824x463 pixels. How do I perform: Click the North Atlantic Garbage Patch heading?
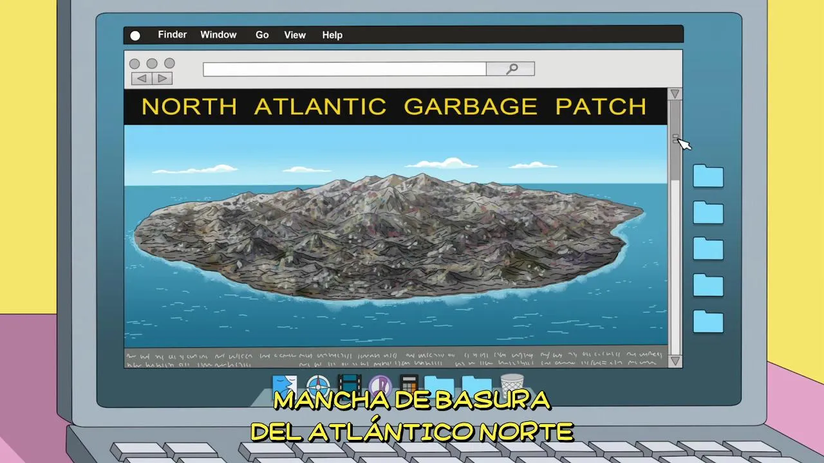[394, 106]
